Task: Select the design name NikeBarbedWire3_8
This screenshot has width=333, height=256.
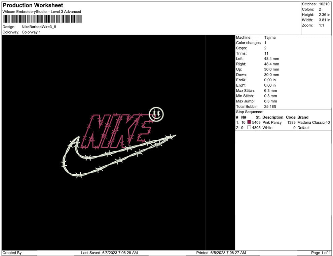Action: (39, 27)
